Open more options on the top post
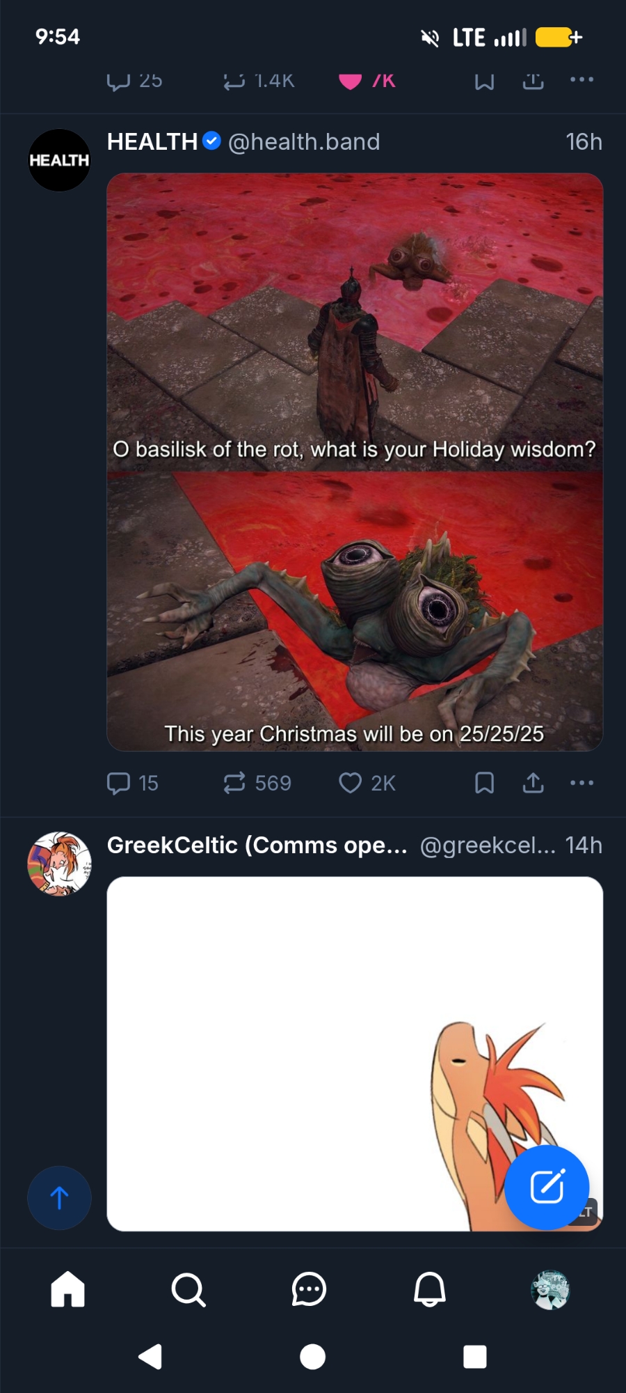The image size is (626, 1393). coord(581,79)
